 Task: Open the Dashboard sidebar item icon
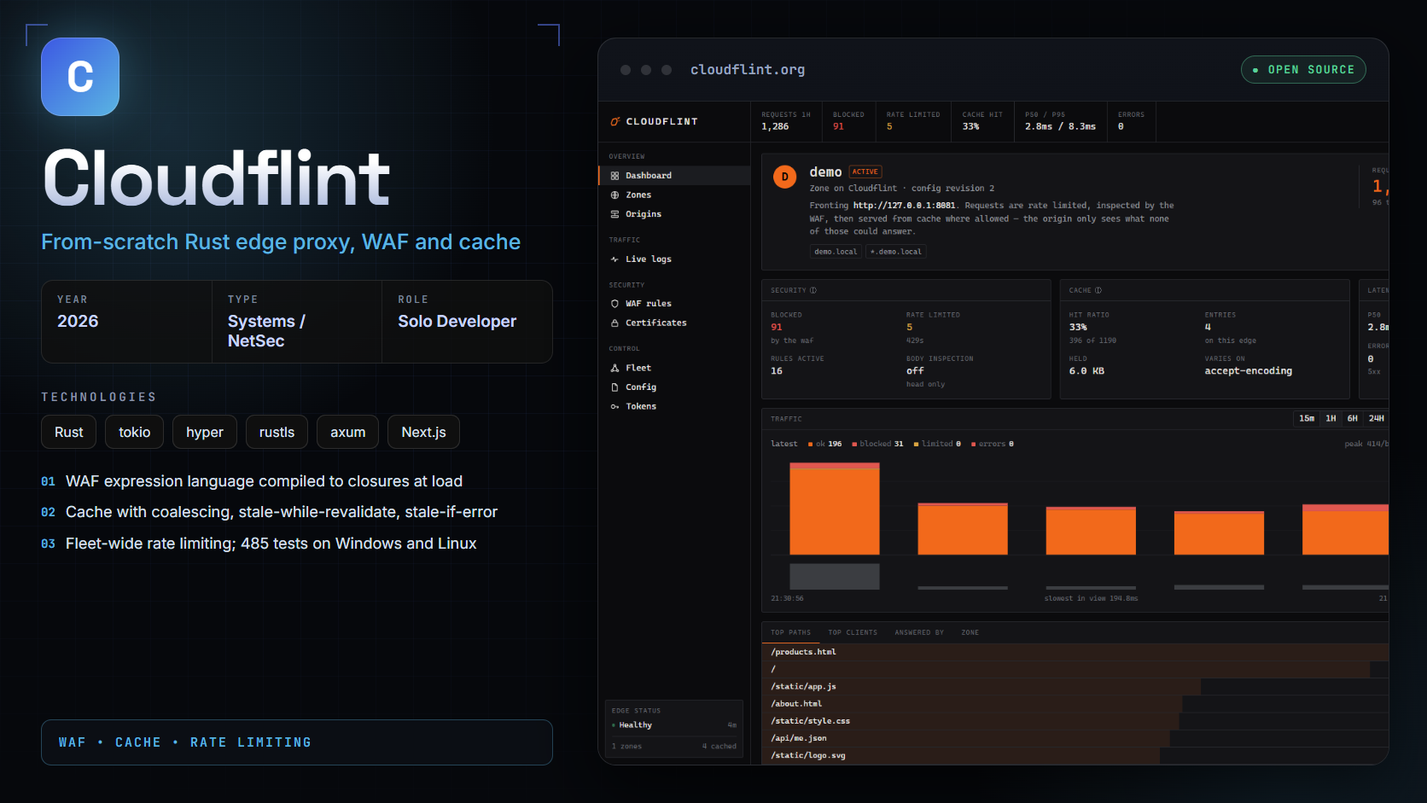tap(614, 176)
